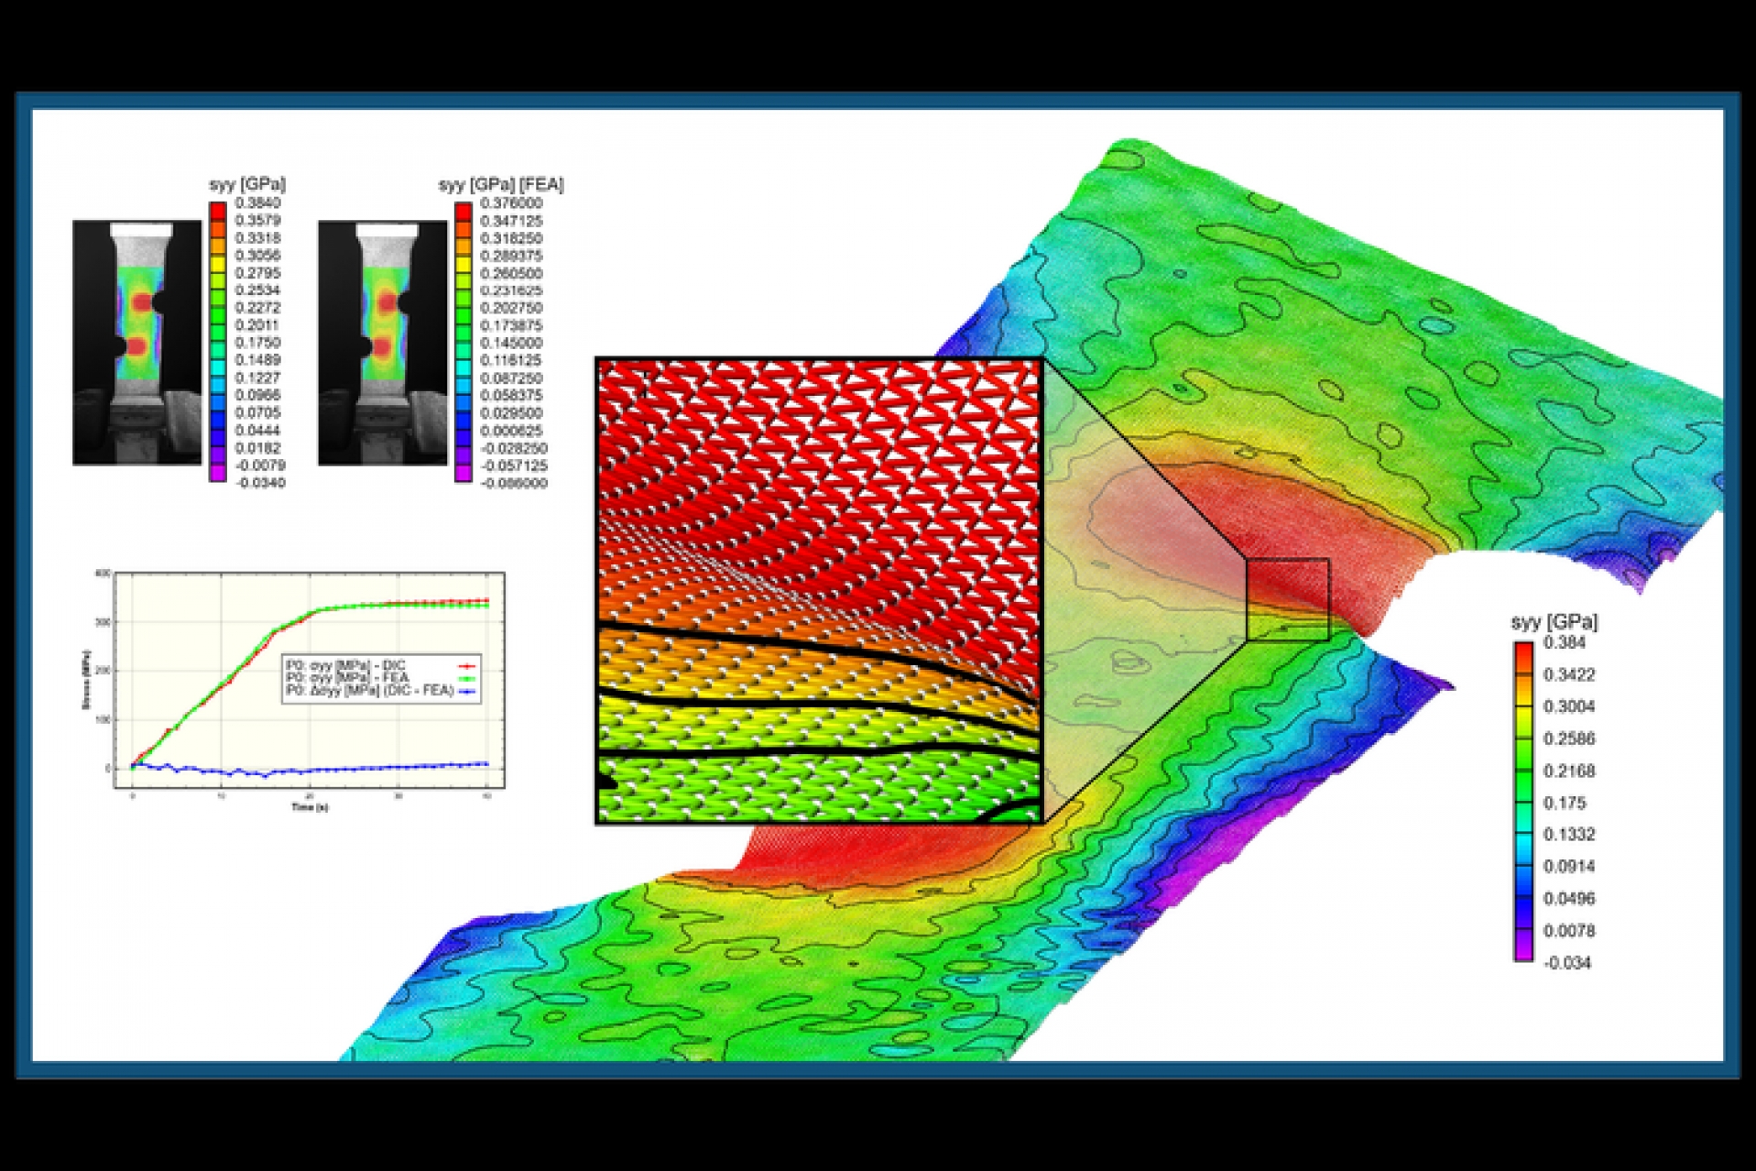1756x1171 pixels.
Task: Select magenta -0.0340 swatch in first legend
Action: 218,474
